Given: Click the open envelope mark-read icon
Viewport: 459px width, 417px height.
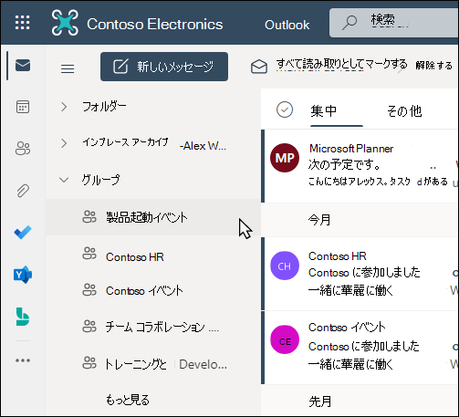Looking at the screenshot, I should pyautogui.click(x=259, y=67).
